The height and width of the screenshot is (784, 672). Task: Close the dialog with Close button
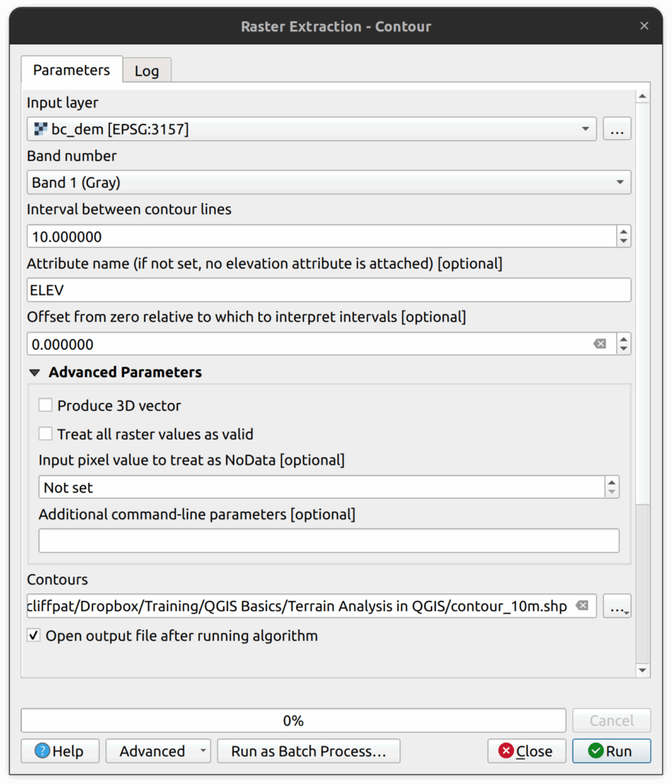click(x=527, y=751)
